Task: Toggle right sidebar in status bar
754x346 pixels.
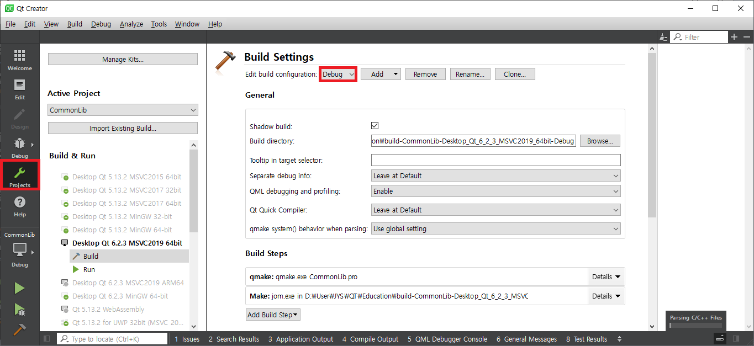Action: coord(736,338)
